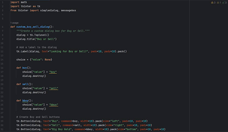
Task: Click comment '# Create Buy and Sell buttons'
Action: click(38, 117)
